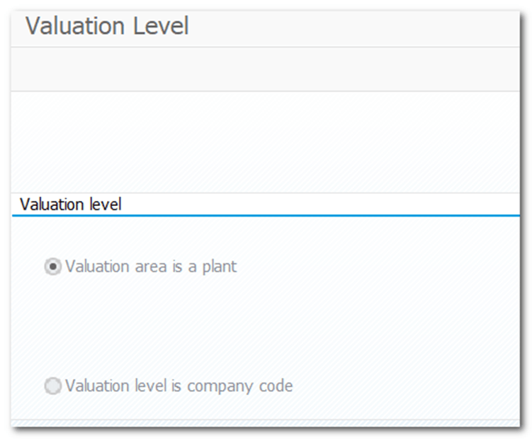
Task: Click empty space between the two radio options
Action: pos(213,327)
